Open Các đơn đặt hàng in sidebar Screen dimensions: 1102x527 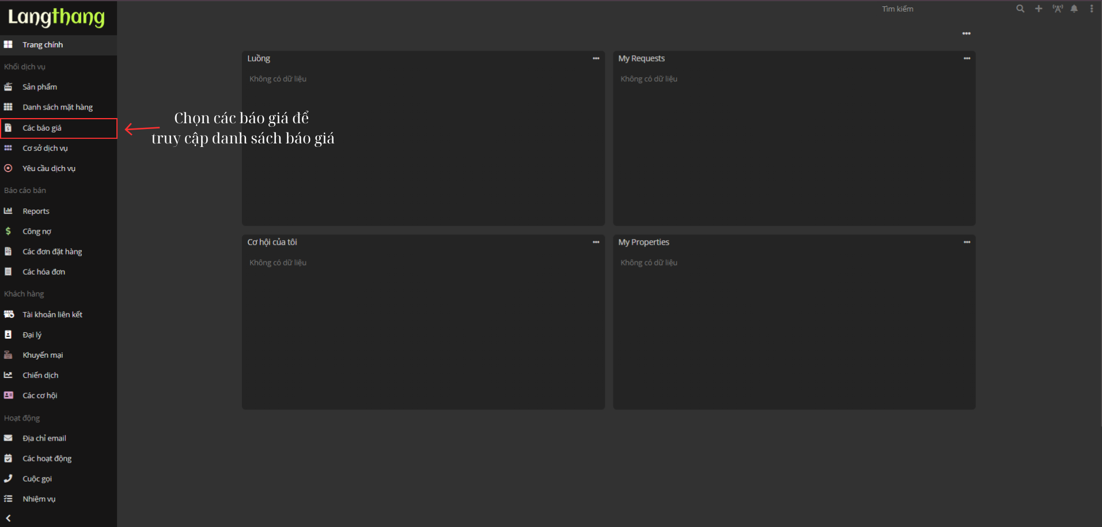(x=52, y=252)
